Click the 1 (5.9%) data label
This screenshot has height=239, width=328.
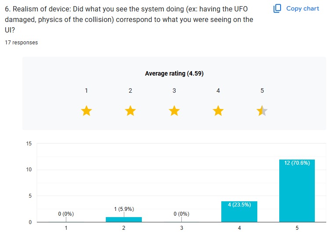click(124, 209)
